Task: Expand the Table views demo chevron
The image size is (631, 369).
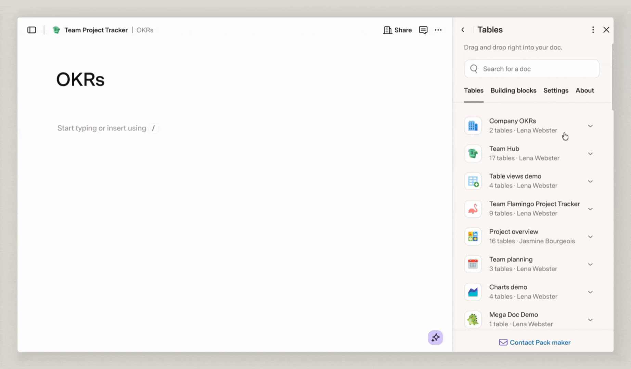Action: click(590, 181)
